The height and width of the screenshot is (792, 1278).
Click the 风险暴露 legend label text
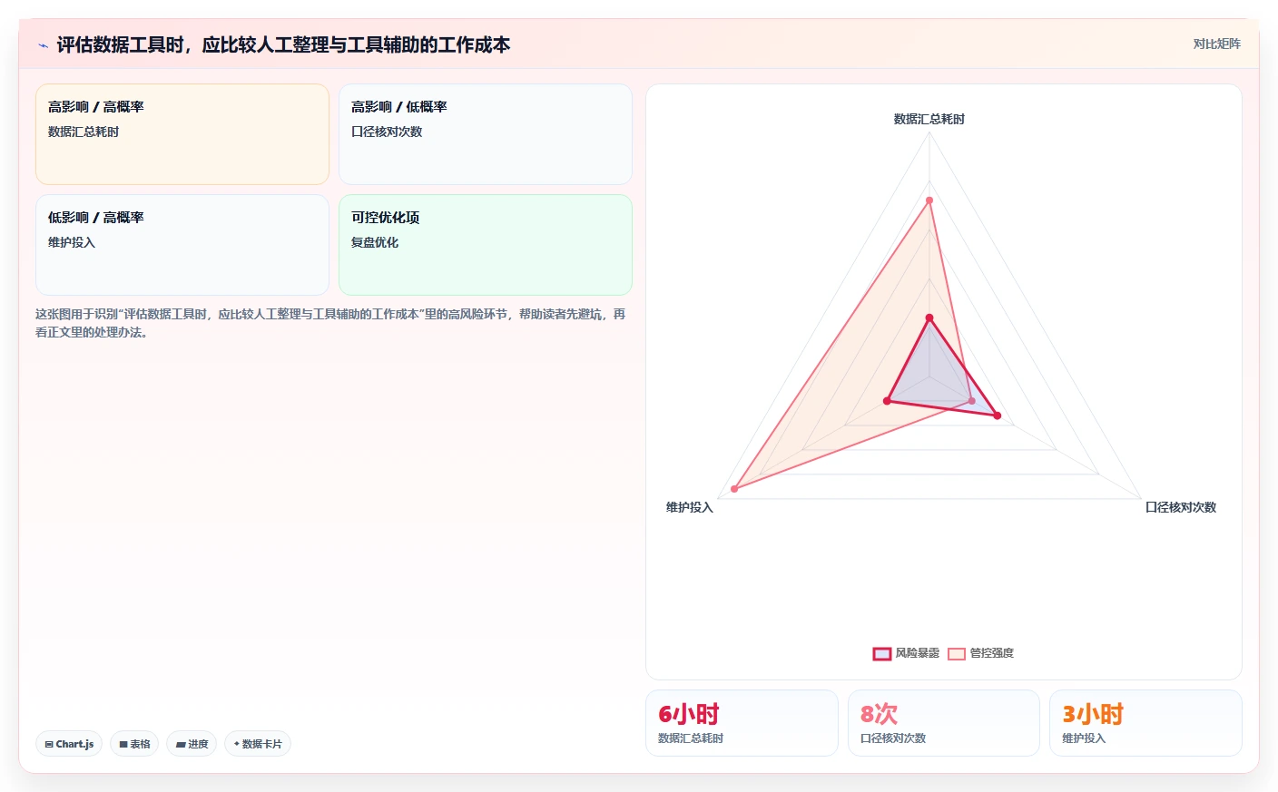[x=917, y=653]
